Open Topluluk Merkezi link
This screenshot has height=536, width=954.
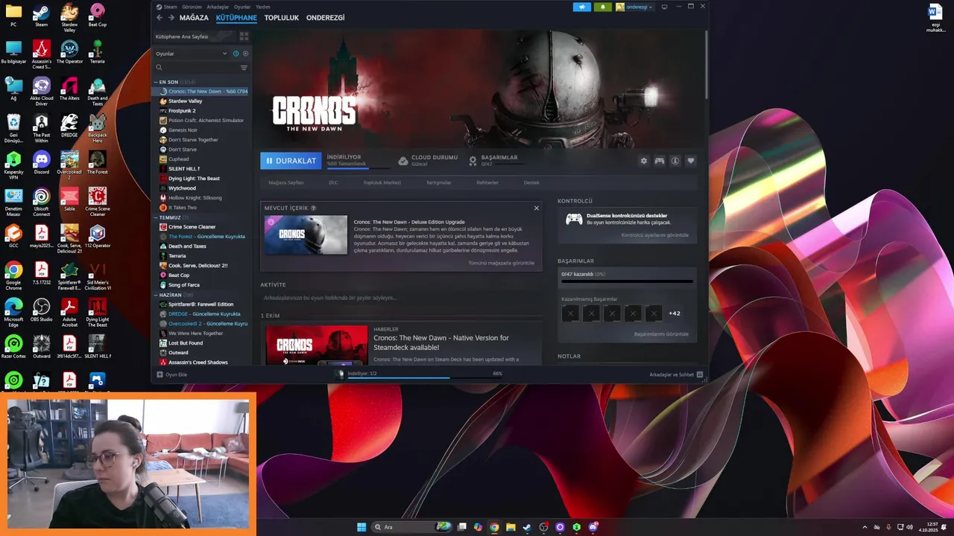point(382,182)
